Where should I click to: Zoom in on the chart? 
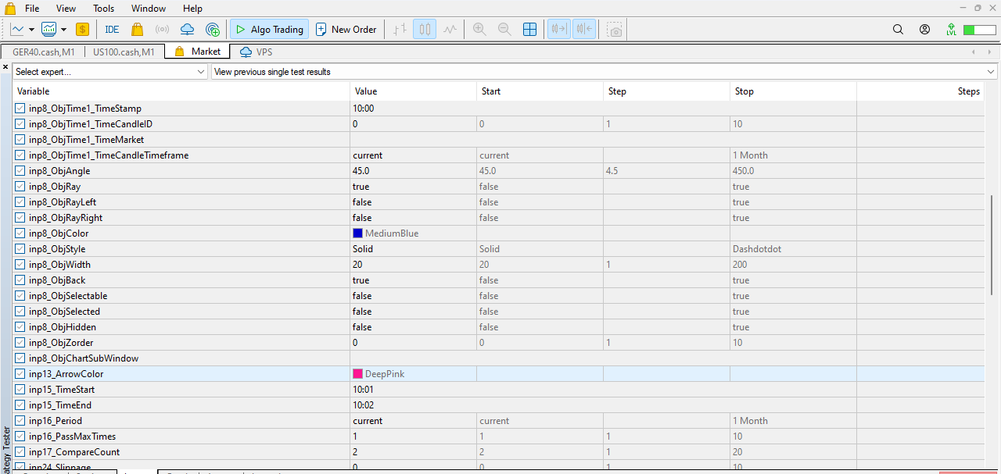tap(479, 29)
